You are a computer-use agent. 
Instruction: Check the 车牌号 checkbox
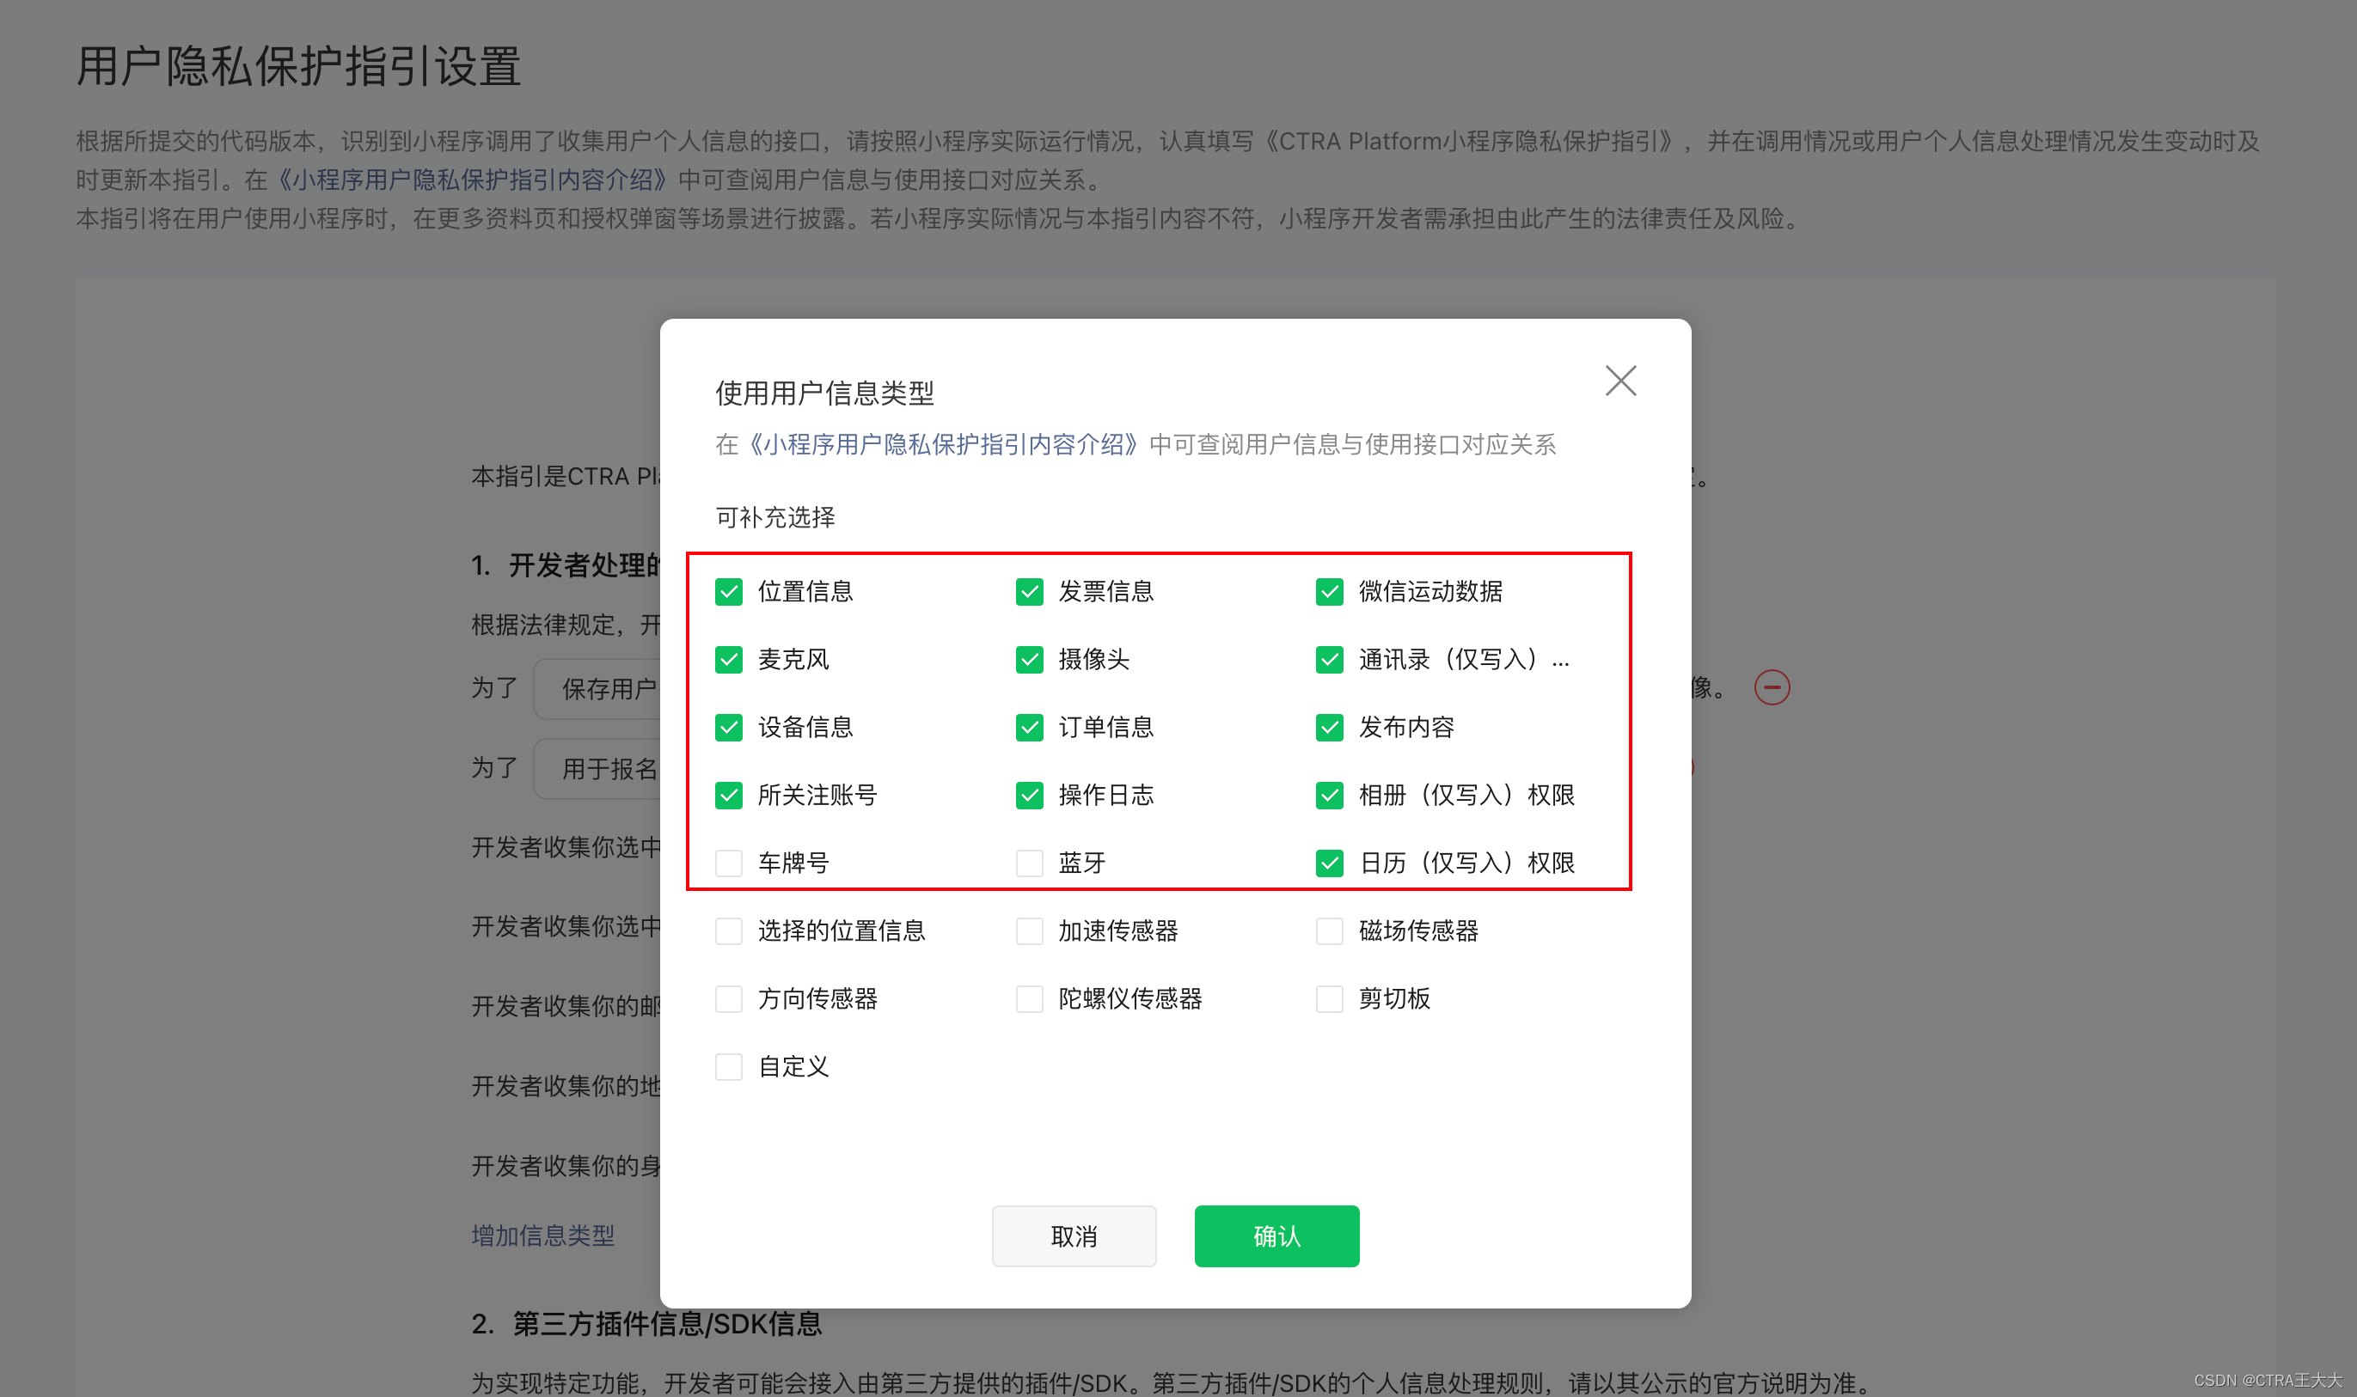coord(729,863)
